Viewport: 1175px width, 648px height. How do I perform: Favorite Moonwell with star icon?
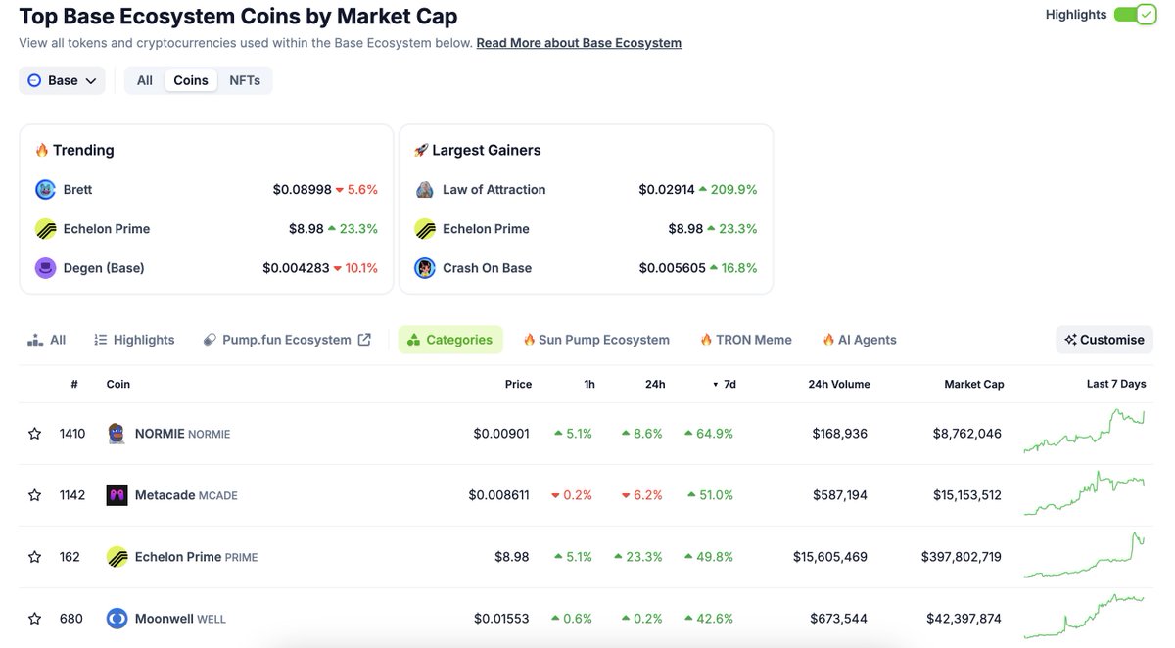pos(35,619)
